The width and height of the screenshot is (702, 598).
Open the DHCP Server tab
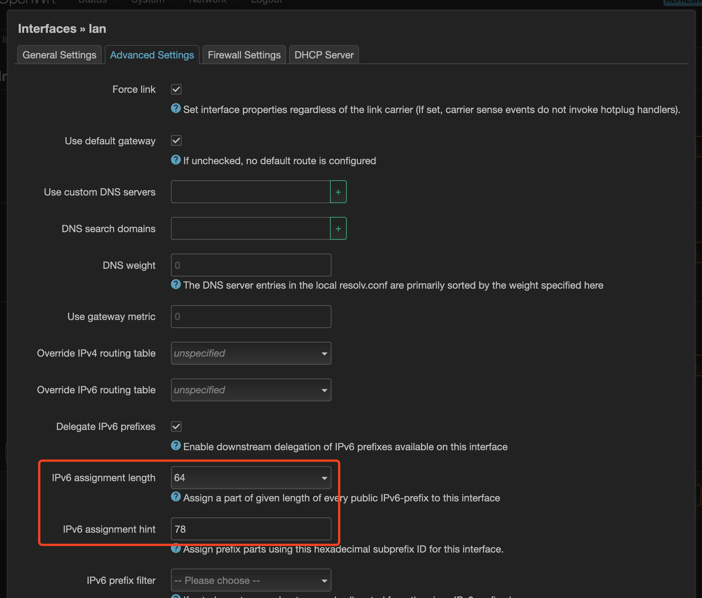click(324, 55)
